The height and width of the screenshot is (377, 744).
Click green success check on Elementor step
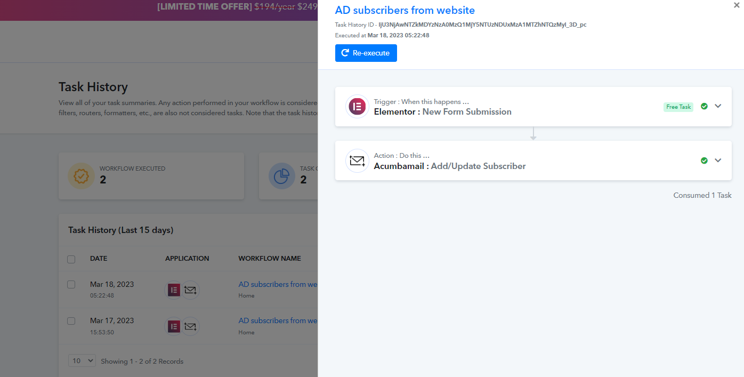point(704,106)
